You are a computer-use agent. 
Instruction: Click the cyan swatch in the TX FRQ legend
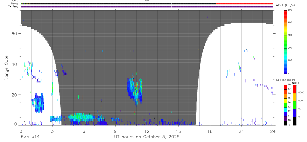(x=285, y=109)
